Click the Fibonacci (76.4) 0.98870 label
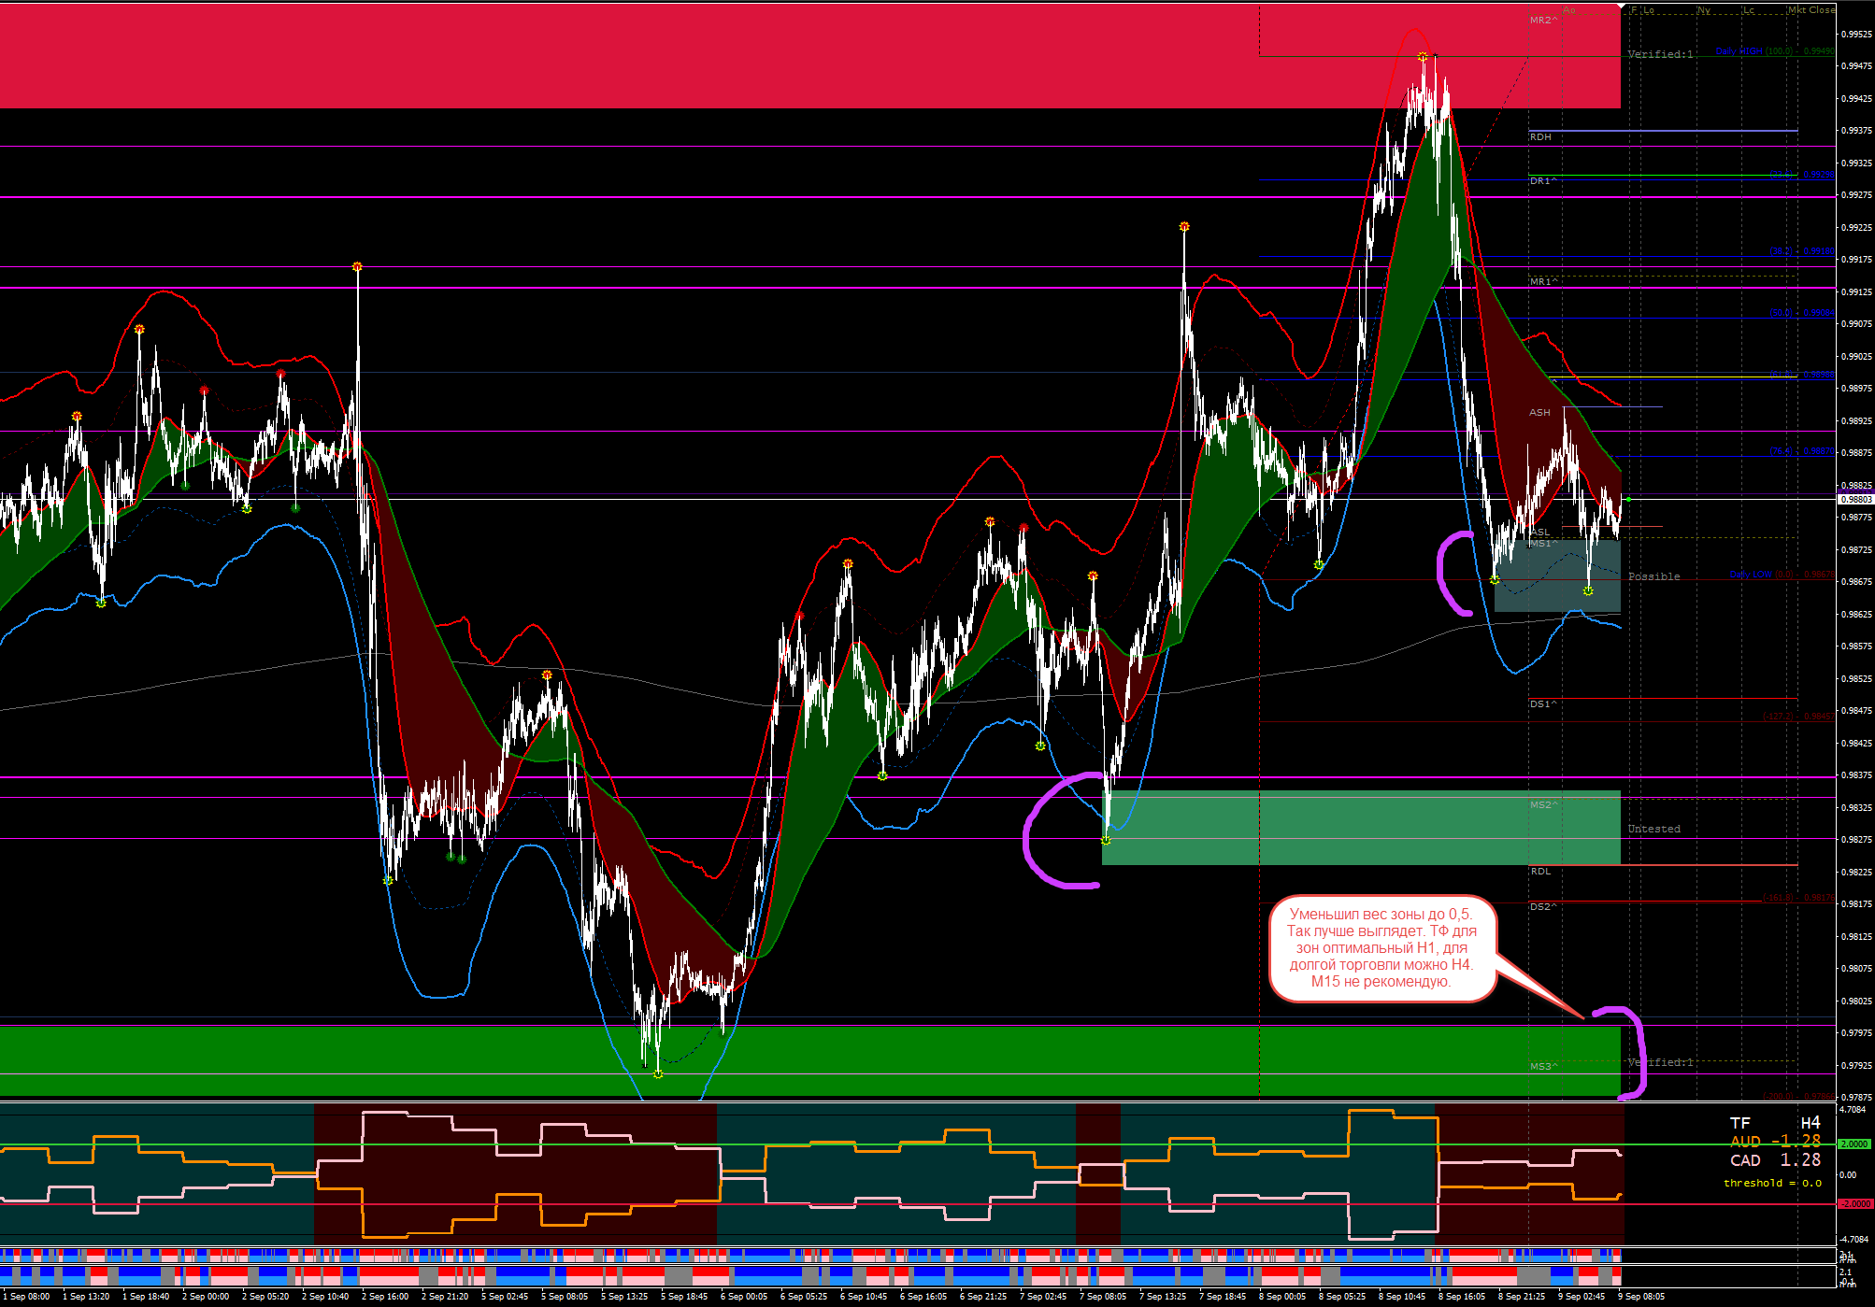1875x1307 pixels. tap(1801, 451)
